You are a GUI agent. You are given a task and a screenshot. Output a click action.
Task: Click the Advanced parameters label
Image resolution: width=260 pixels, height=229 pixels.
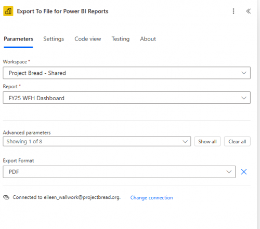[x=27, y=132]
